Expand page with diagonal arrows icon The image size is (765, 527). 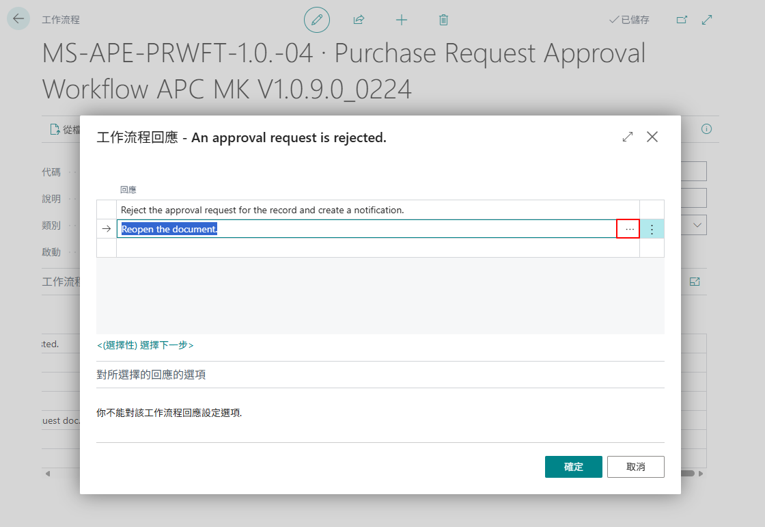pyautogui.click(x=707, y=20)
